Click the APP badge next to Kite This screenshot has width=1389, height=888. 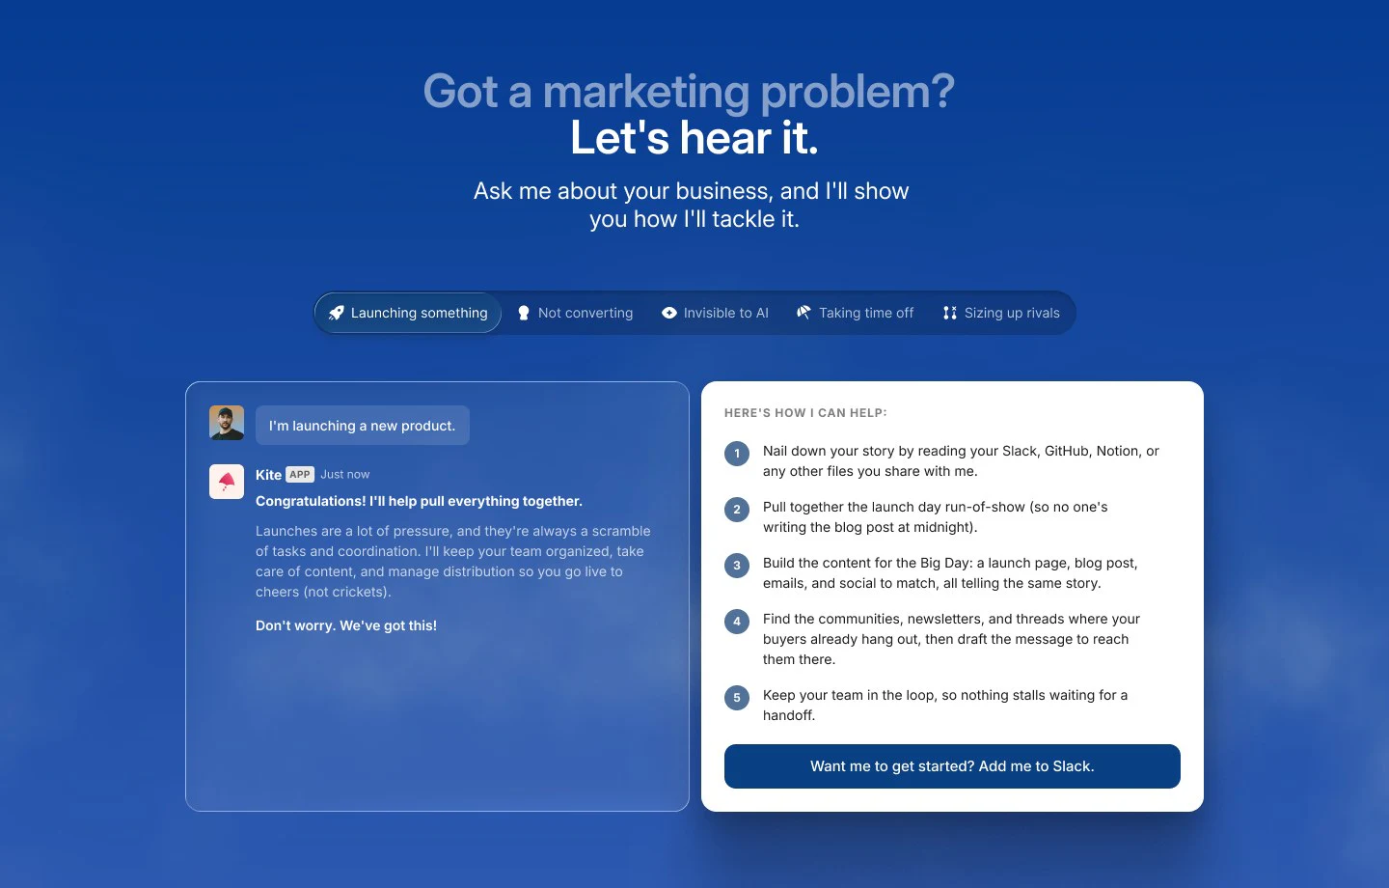[x=300, y=474]
